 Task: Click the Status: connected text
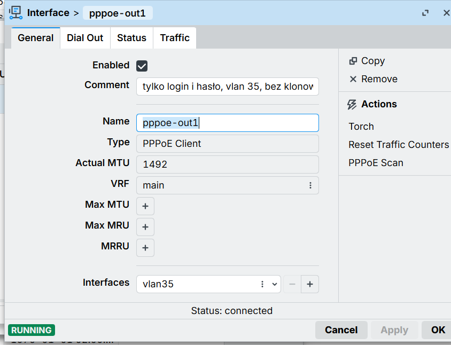pos(232,311)
